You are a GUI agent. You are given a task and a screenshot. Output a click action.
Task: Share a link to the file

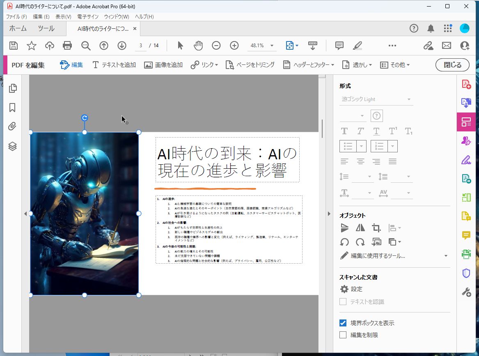[x=428, y=46]
